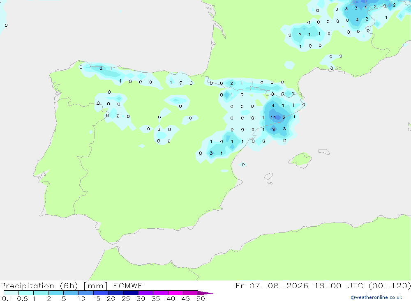Click the 'ECMWF' model name
The image size is (411, 301).
(128, 286)
